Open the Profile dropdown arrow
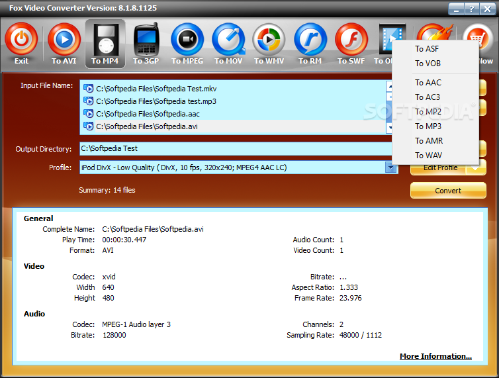499x378 pixels. point(390,167)
